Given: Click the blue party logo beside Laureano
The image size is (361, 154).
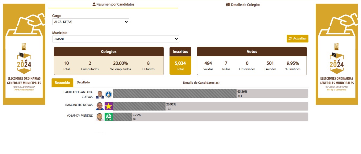Looking at the screenshot, I should click(x=109, y=94).
